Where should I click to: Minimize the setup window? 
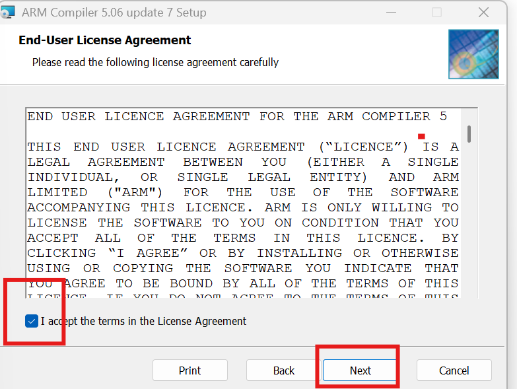click(x=391, y=13)
